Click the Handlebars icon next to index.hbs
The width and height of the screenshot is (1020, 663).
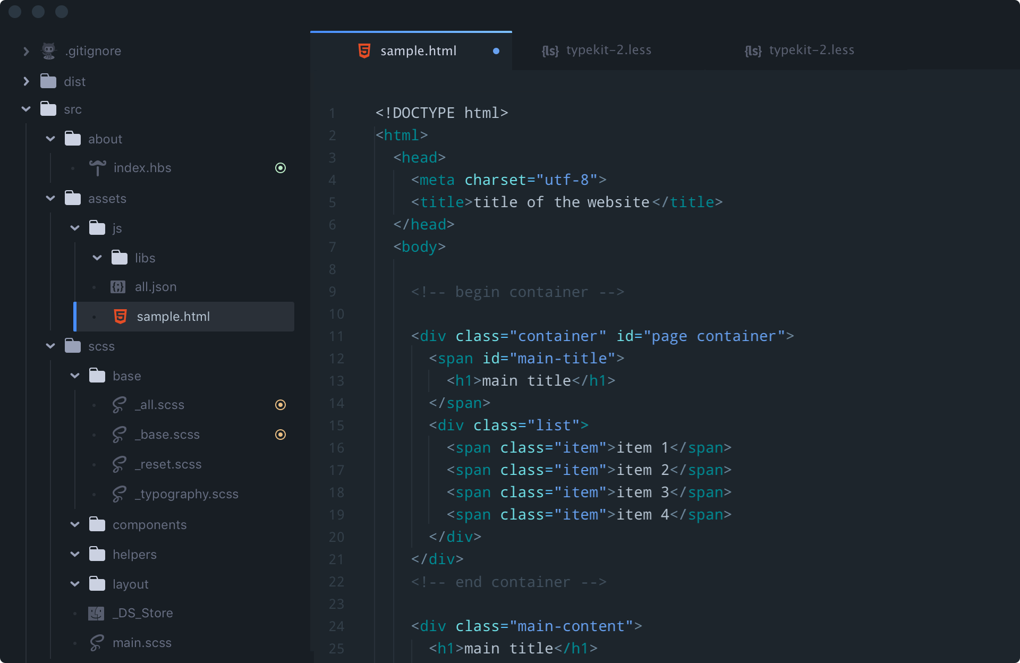(97, 167)
